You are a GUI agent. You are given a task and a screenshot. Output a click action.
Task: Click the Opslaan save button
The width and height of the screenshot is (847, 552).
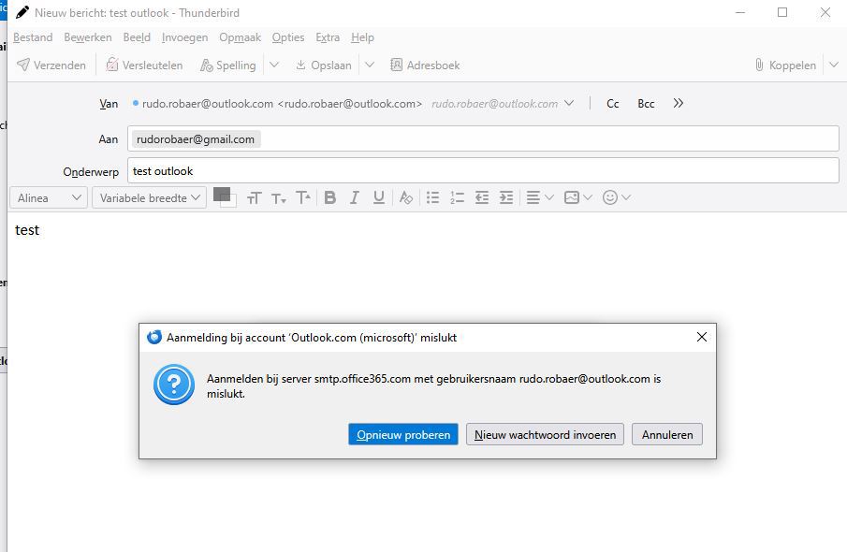323,65
